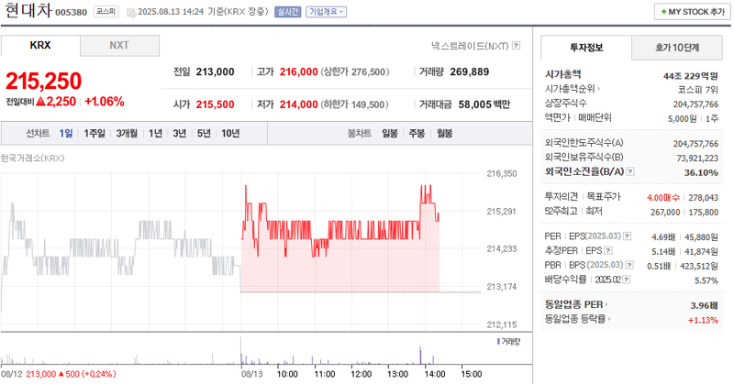This screenshot has width=734, height=384.
Task: Click current price 215,250
Action: (x=43, y=81)
